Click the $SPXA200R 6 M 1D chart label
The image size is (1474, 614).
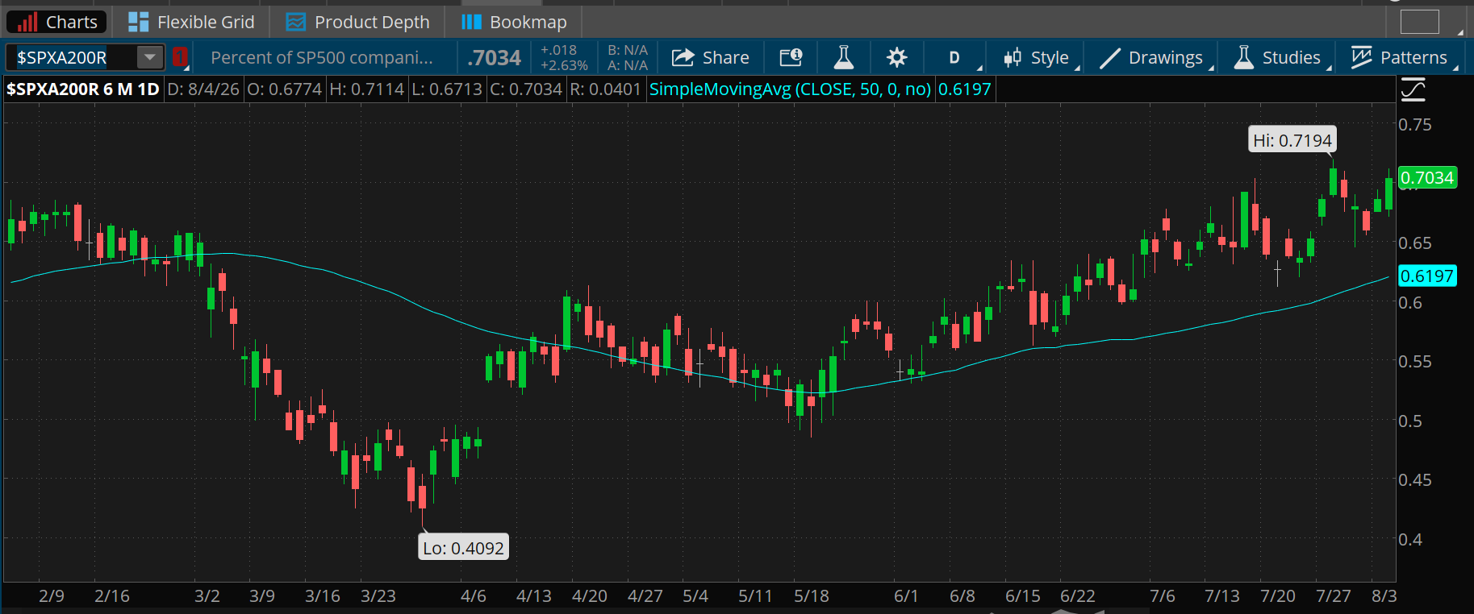(83, 89)
